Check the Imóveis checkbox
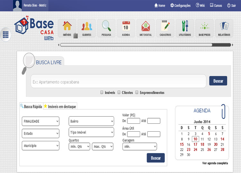The height and width of the screenshot is (173, 241). tap(102, 92)
